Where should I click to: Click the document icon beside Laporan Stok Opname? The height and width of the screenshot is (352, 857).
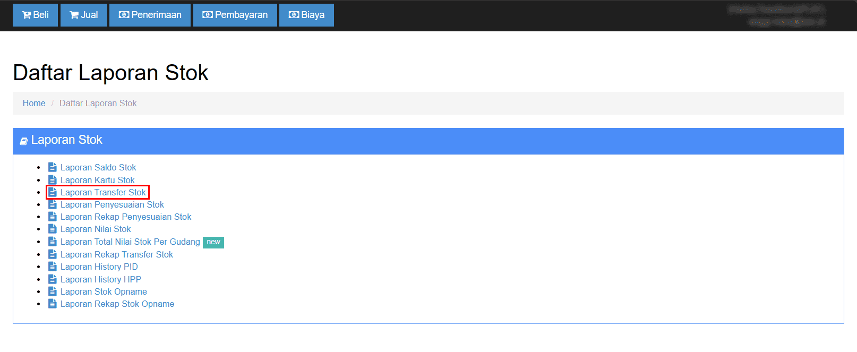53,291
